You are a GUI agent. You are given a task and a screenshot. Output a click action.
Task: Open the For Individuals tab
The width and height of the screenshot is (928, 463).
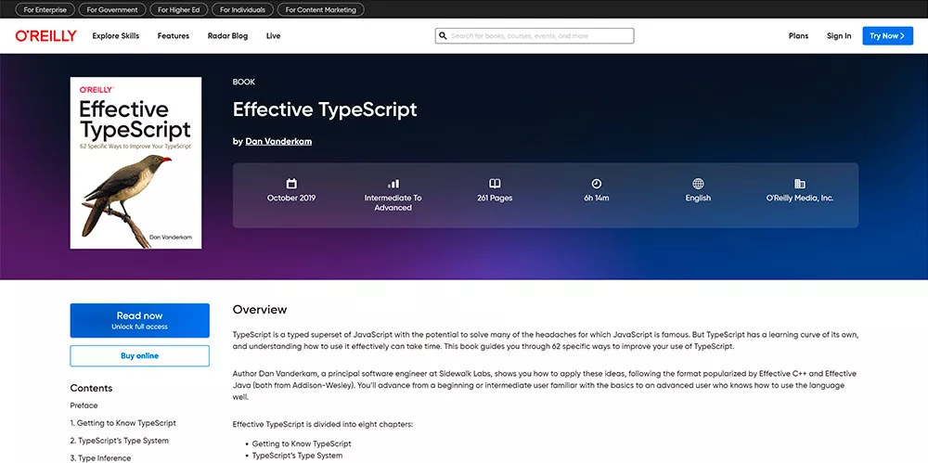pyautogui.click(x=242, y=9)
